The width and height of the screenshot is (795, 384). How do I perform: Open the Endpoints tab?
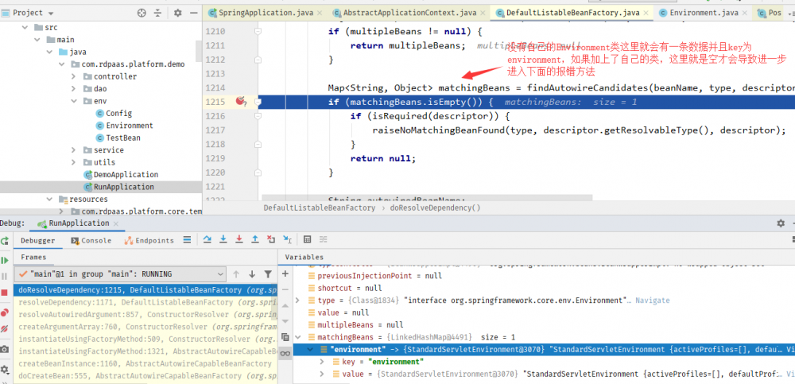click(x=149, y=240)
